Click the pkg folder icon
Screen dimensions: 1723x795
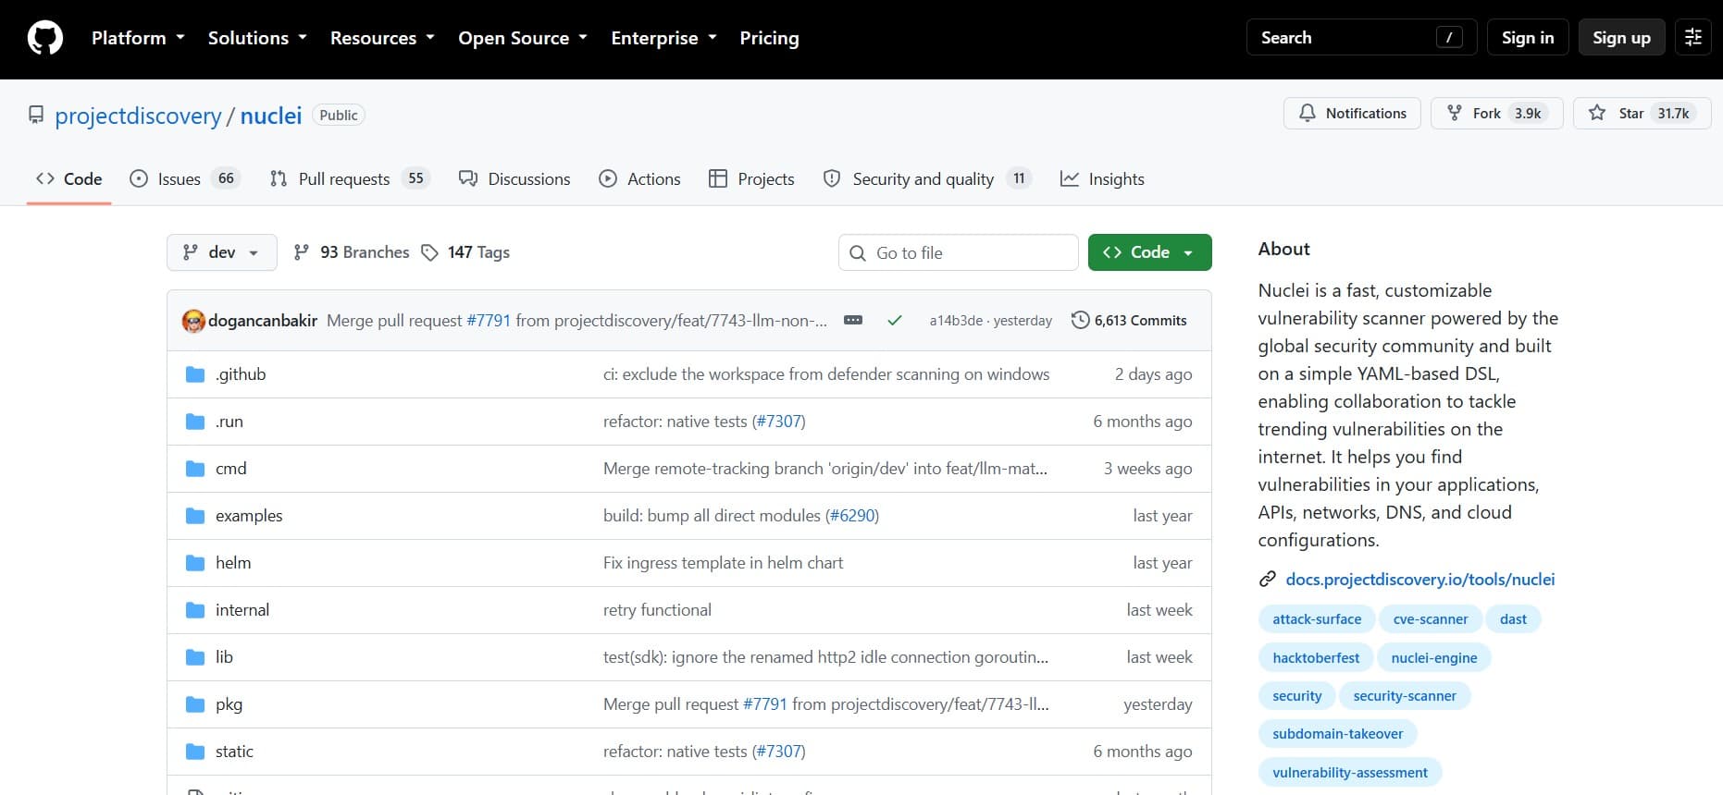tap(195, 704)
